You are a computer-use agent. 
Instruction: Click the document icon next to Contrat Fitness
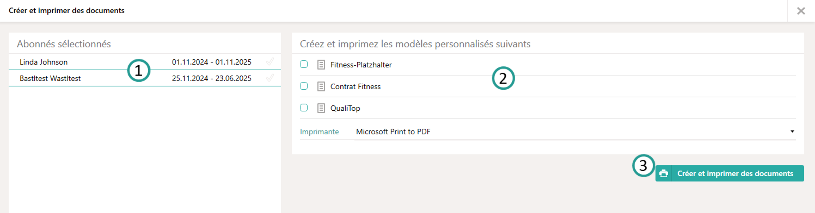321,86
